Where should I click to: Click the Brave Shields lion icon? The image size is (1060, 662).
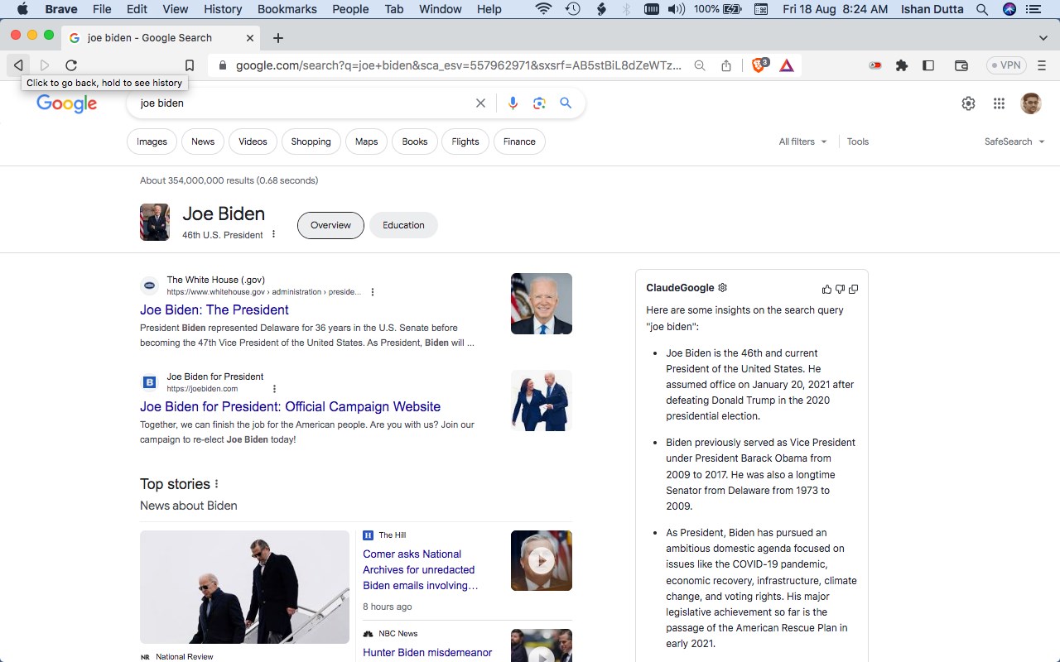pyautogui.click(x=759, y=65)
